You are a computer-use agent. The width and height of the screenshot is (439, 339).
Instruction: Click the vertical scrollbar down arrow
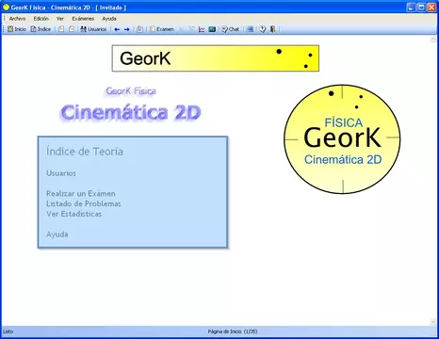coord(433,322)
